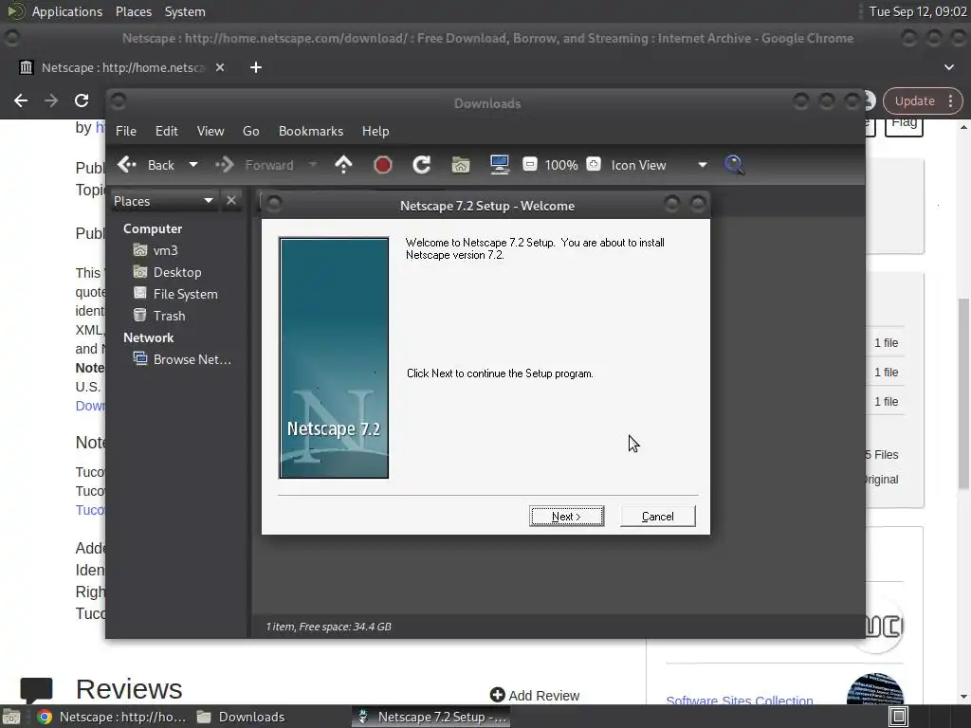Click the Chrome forward arrow
This screenshot has height=728, width=971.
point(51,100)
